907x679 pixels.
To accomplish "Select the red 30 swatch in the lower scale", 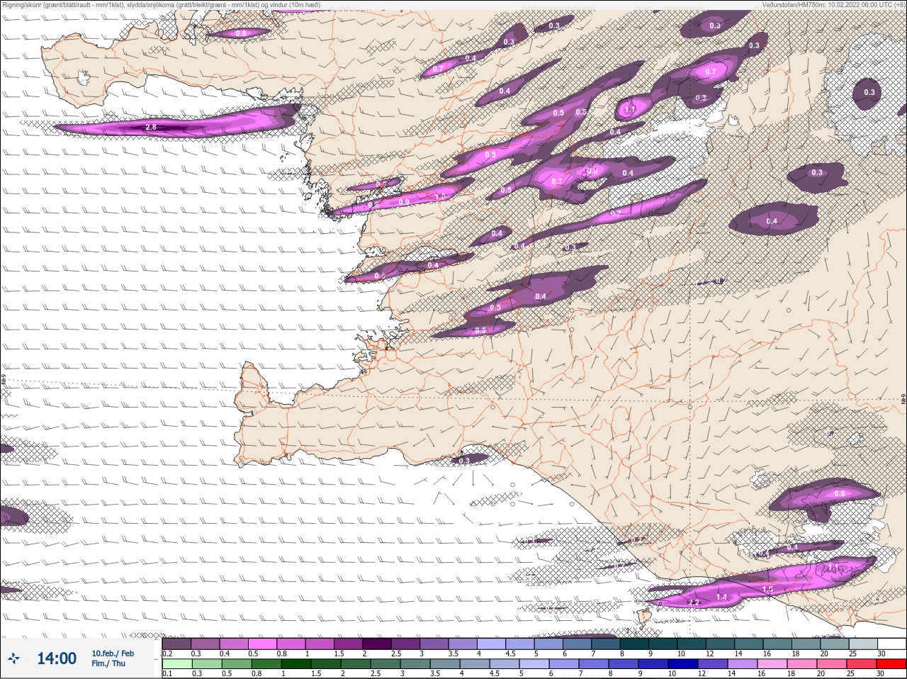I will coord(891,664).
